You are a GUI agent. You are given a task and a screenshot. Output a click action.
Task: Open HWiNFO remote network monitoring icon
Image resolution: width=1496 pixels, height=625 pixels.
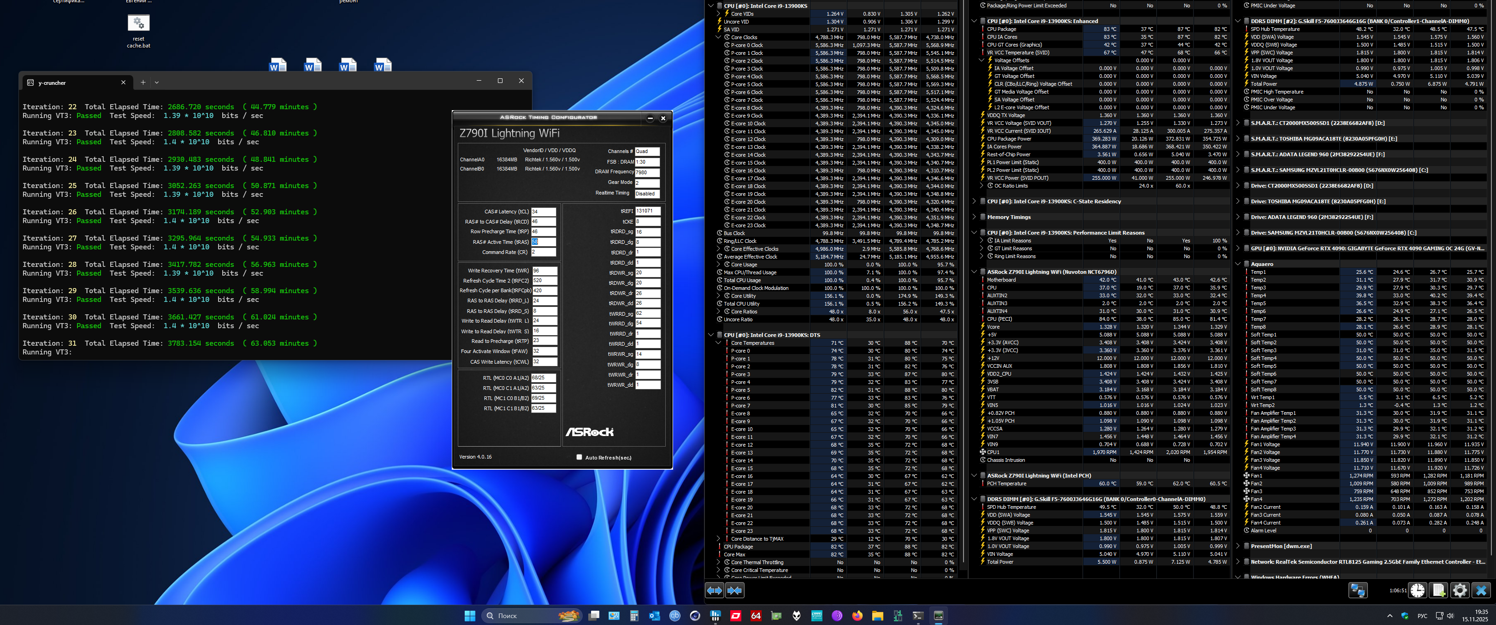pos(1357,590)
